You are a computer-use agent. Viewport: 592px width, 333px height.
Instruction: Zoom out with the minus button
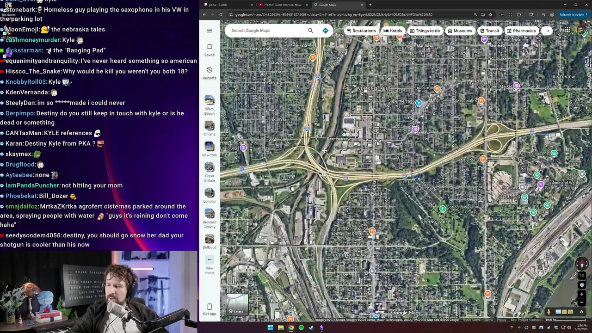[582, 302]
